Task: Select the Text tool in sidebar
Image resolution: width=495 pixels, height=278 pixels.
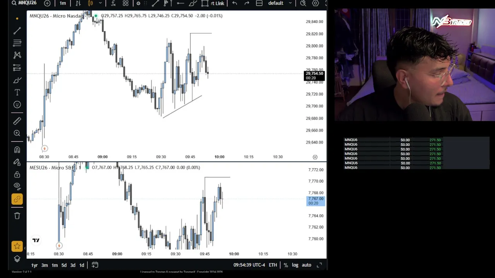Action: (17, 92)
